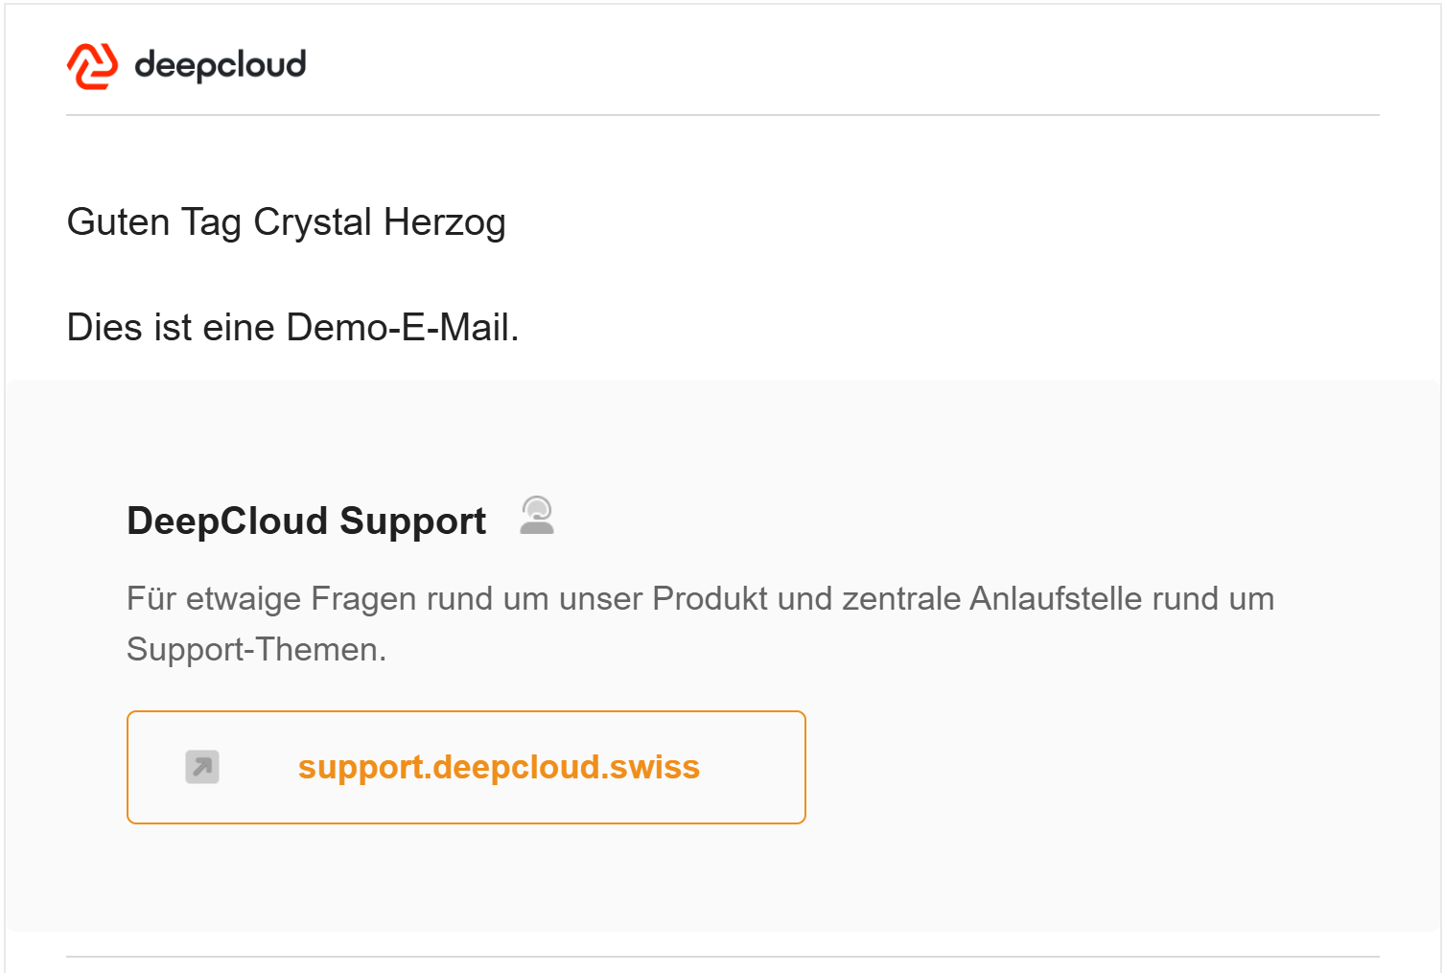The height and width of the screenshot is (973, 1444).
Task: Click the word Support in the heading
Action: (x=413, y=521)
